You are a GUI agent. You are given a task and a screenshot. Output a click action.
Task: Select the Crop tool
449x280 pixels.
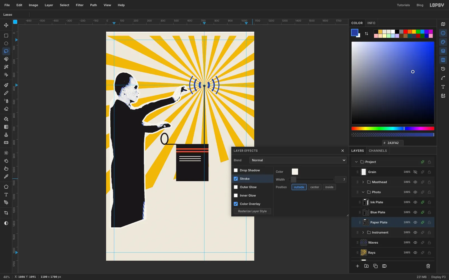pos(6,213)
